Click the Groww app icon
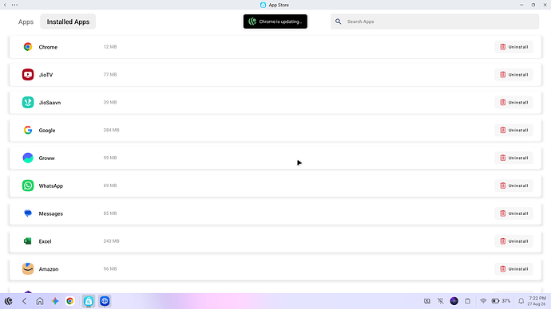This screenshot has height=309, width=551. point(28,158)
